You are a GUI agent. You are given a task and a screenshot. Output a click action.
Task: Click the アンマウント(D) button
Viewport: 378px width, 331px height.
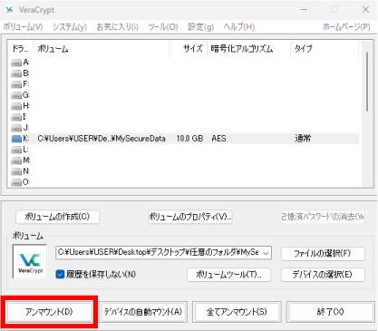[49, 312]
